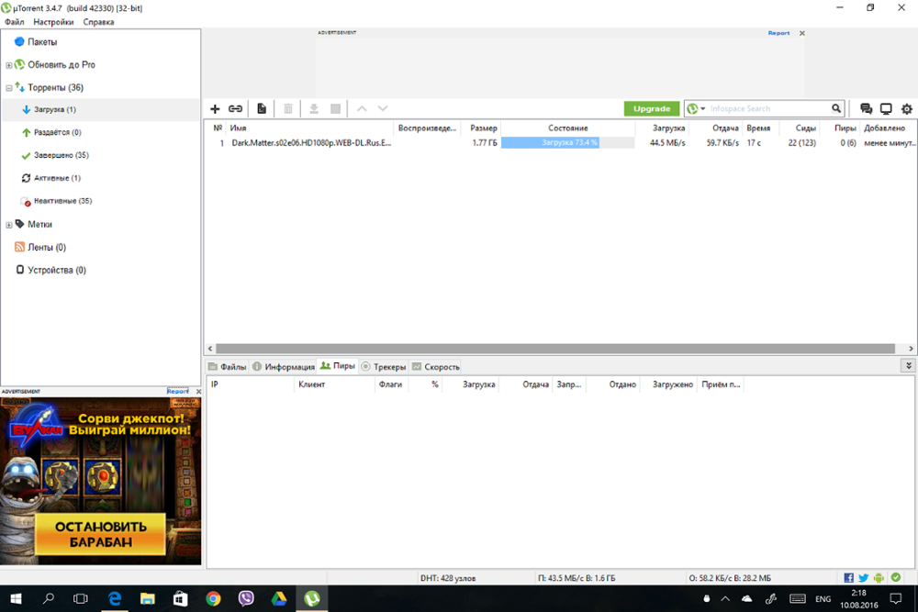Click the Remove Torrent trash icon
Image resolution: width=918 pixels, height=612 pixels.
coord(288,109)
